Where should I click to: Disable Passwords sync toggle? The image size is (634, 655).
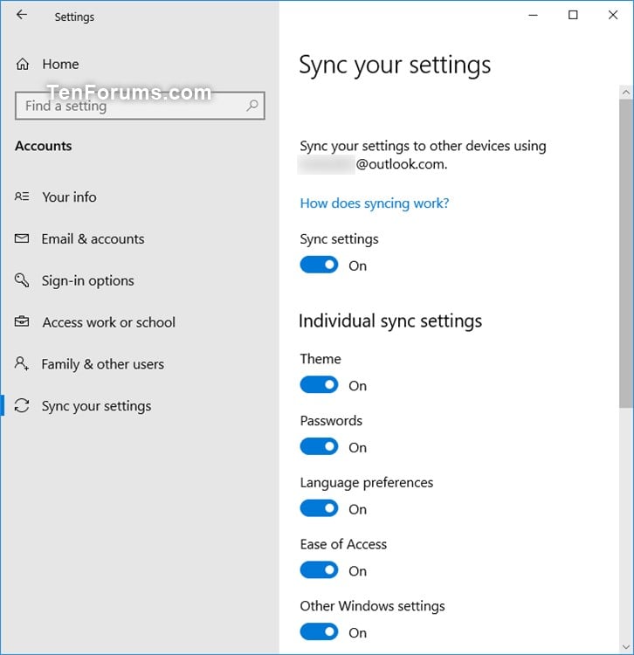(319, 446)
